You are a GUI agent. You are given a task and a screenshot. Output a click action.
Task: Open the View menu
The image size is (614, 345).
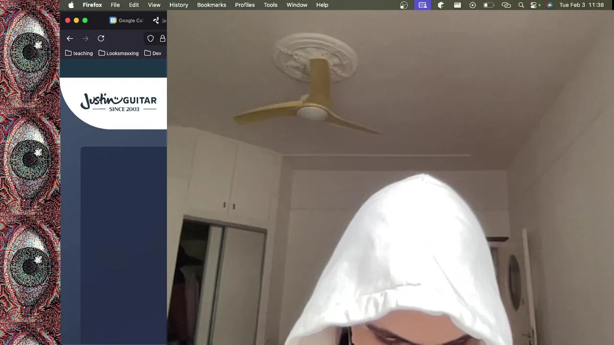(x=154, y=5)
